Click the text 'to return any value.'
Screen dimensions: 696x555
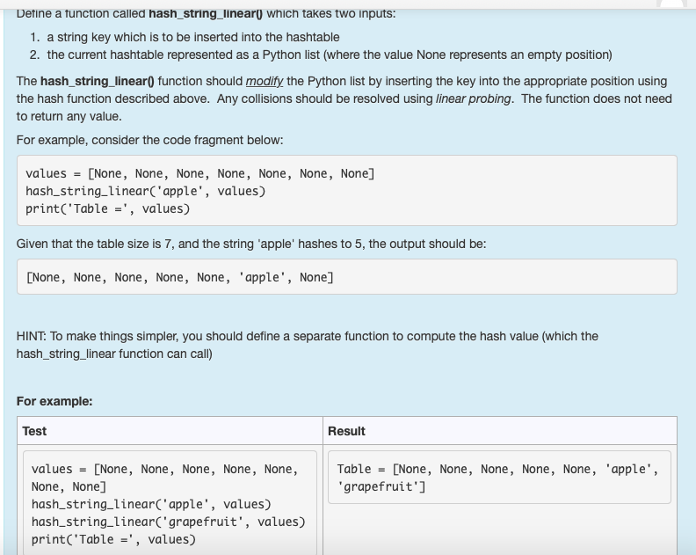69,116
